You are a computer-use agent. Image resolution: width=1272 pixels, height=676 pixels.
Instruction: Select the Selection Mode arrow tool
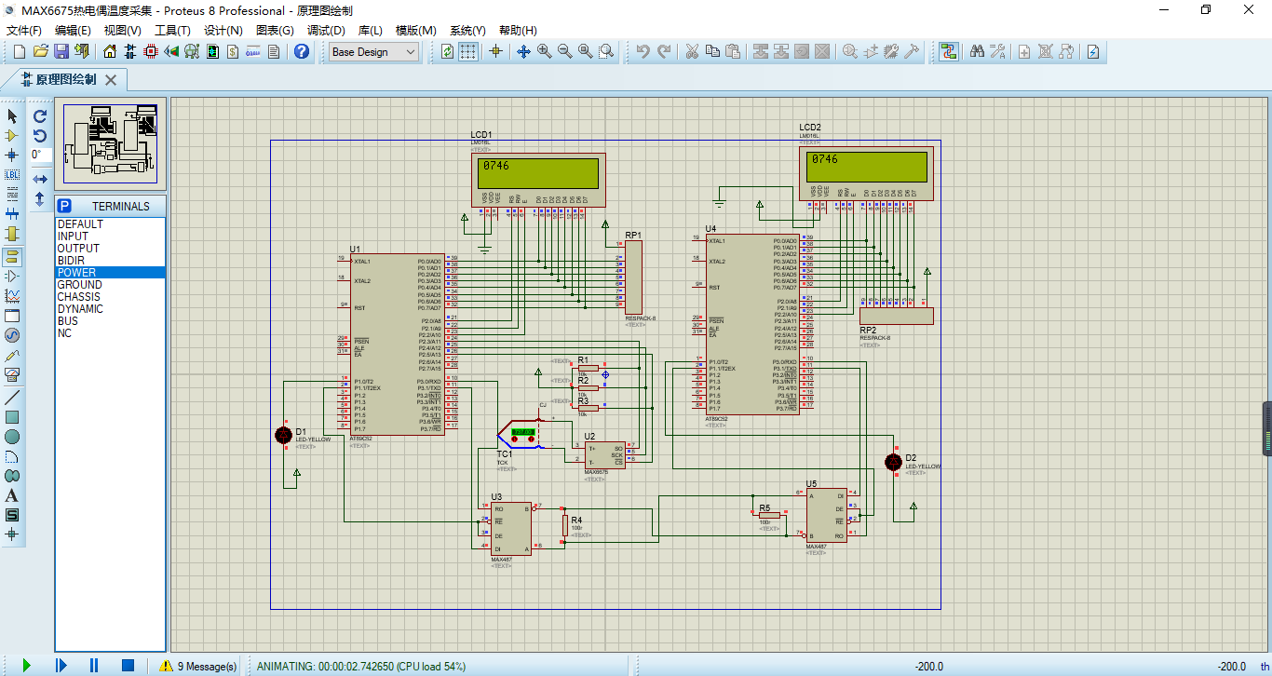click(x=12, y=116)
